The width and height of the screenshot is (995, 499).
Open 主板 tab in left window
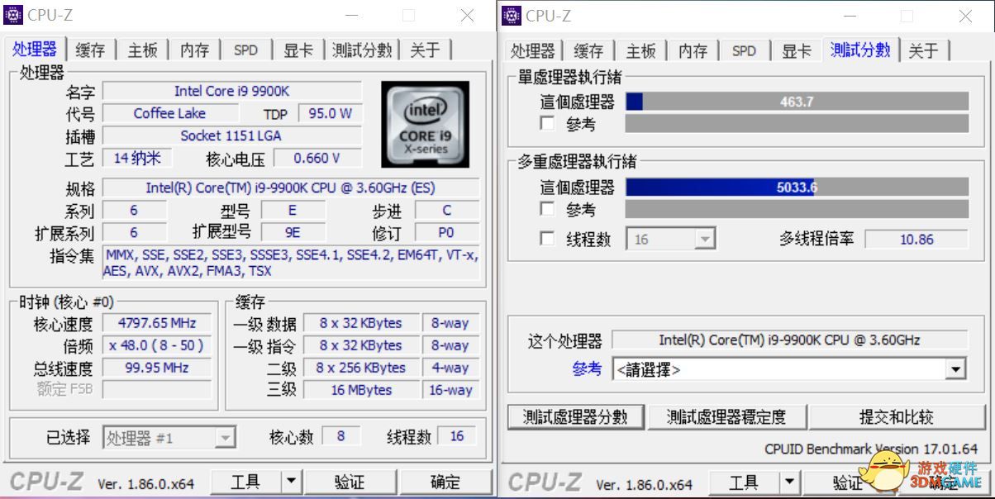142,50
